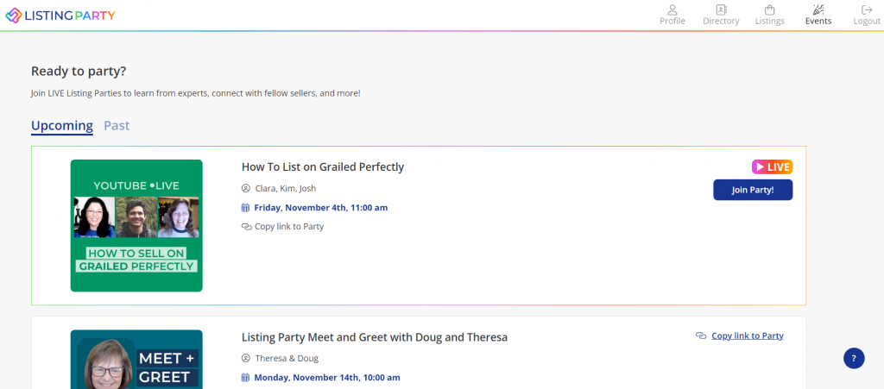Screen dimensions: 884x389
Task: Click chain-link icon on Meet and Greet event
Action: (701, 336)
